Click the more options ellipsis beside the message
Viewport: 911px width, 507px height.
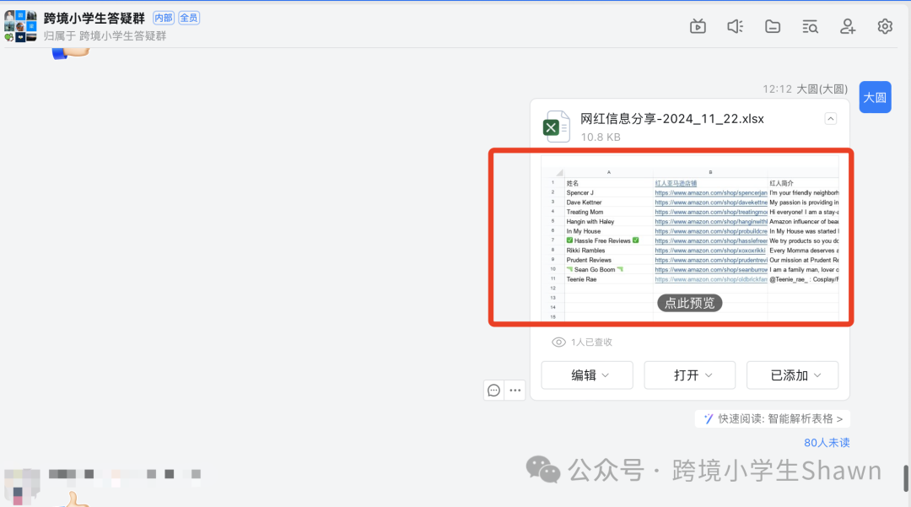pyautogui.click(x=515, y=390)
